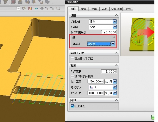Screen dimensions: 158x122
Task: Open the 更多 tab
Action: (x=128, y=9)
